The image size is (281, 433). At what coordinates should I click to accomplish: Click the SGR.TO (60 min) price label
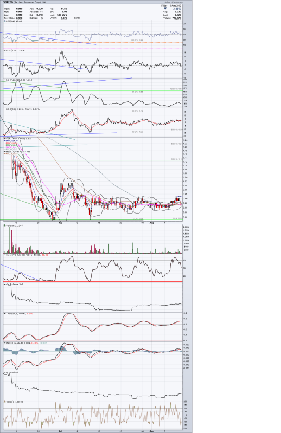pos(17,139)
